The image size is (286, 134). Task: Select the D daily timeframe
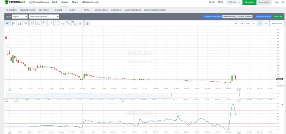tap(260, 23)
